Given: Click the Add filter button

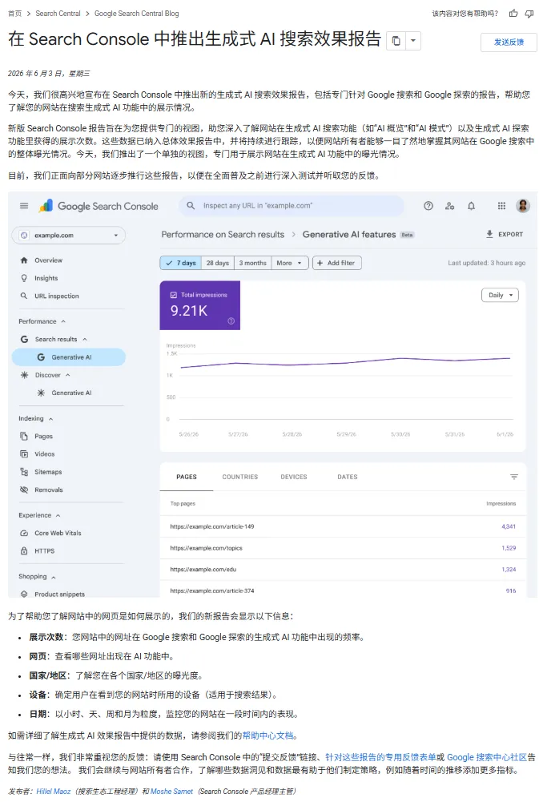Looking at the screenshot, I should 337,263.
